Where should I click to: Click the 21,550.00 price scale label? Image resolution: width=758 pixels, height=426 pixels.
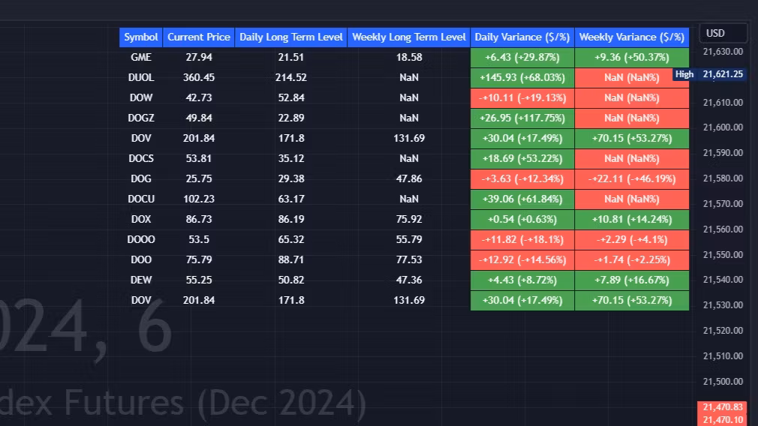click(723, 254)
